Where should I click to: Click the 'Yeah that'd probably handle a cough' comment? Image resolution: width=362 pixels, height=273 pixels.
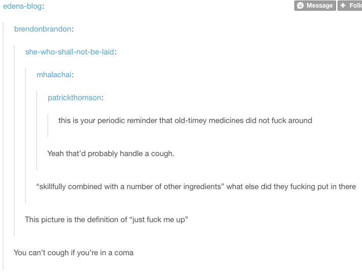click(111, 154)
